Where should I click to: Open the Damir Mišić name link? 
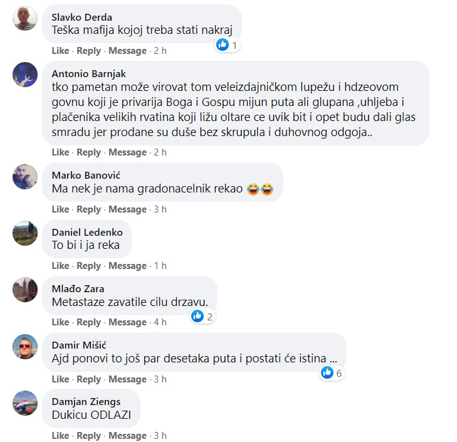79,345
